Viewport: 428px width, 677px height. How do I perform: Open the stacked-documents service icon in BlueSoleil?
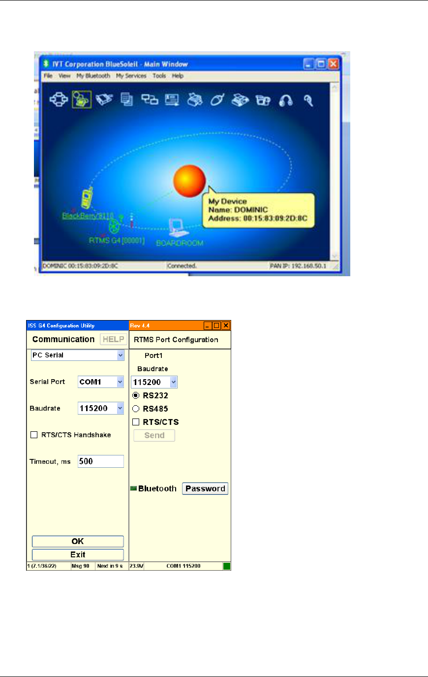[x=127, y=100]
